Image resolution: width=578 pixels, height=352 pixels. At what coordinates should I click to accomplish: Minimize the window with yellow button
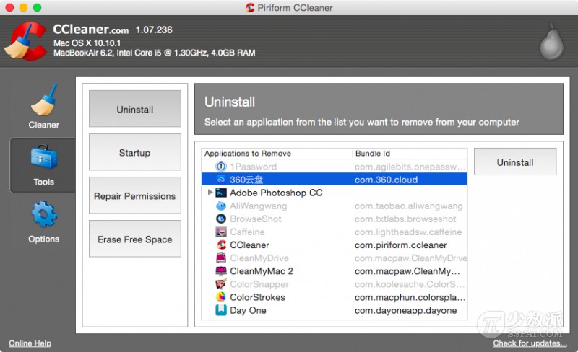23,7
